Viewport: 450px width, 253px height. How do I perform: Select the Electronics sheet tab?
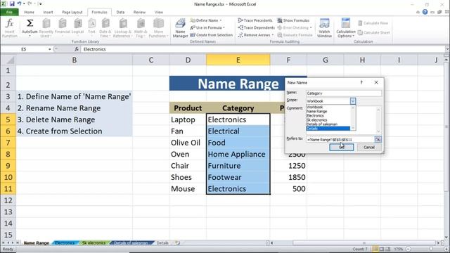tap(65, 242)
